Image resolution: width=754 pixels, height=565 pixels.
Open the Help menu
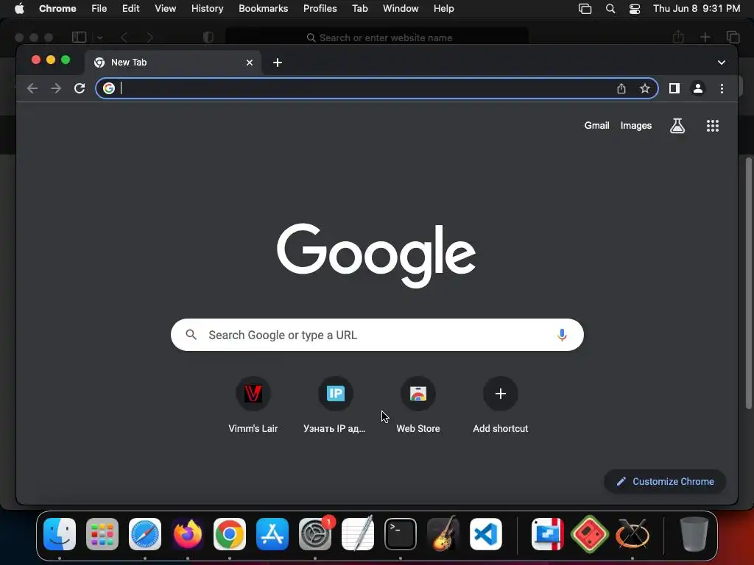point(443,9)
